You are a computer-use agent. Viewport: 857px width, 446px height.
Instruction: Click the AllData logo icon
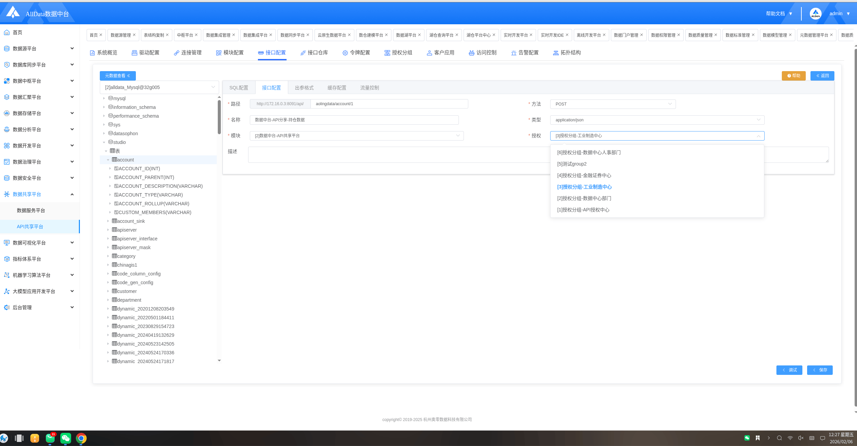tap(13, 13)
